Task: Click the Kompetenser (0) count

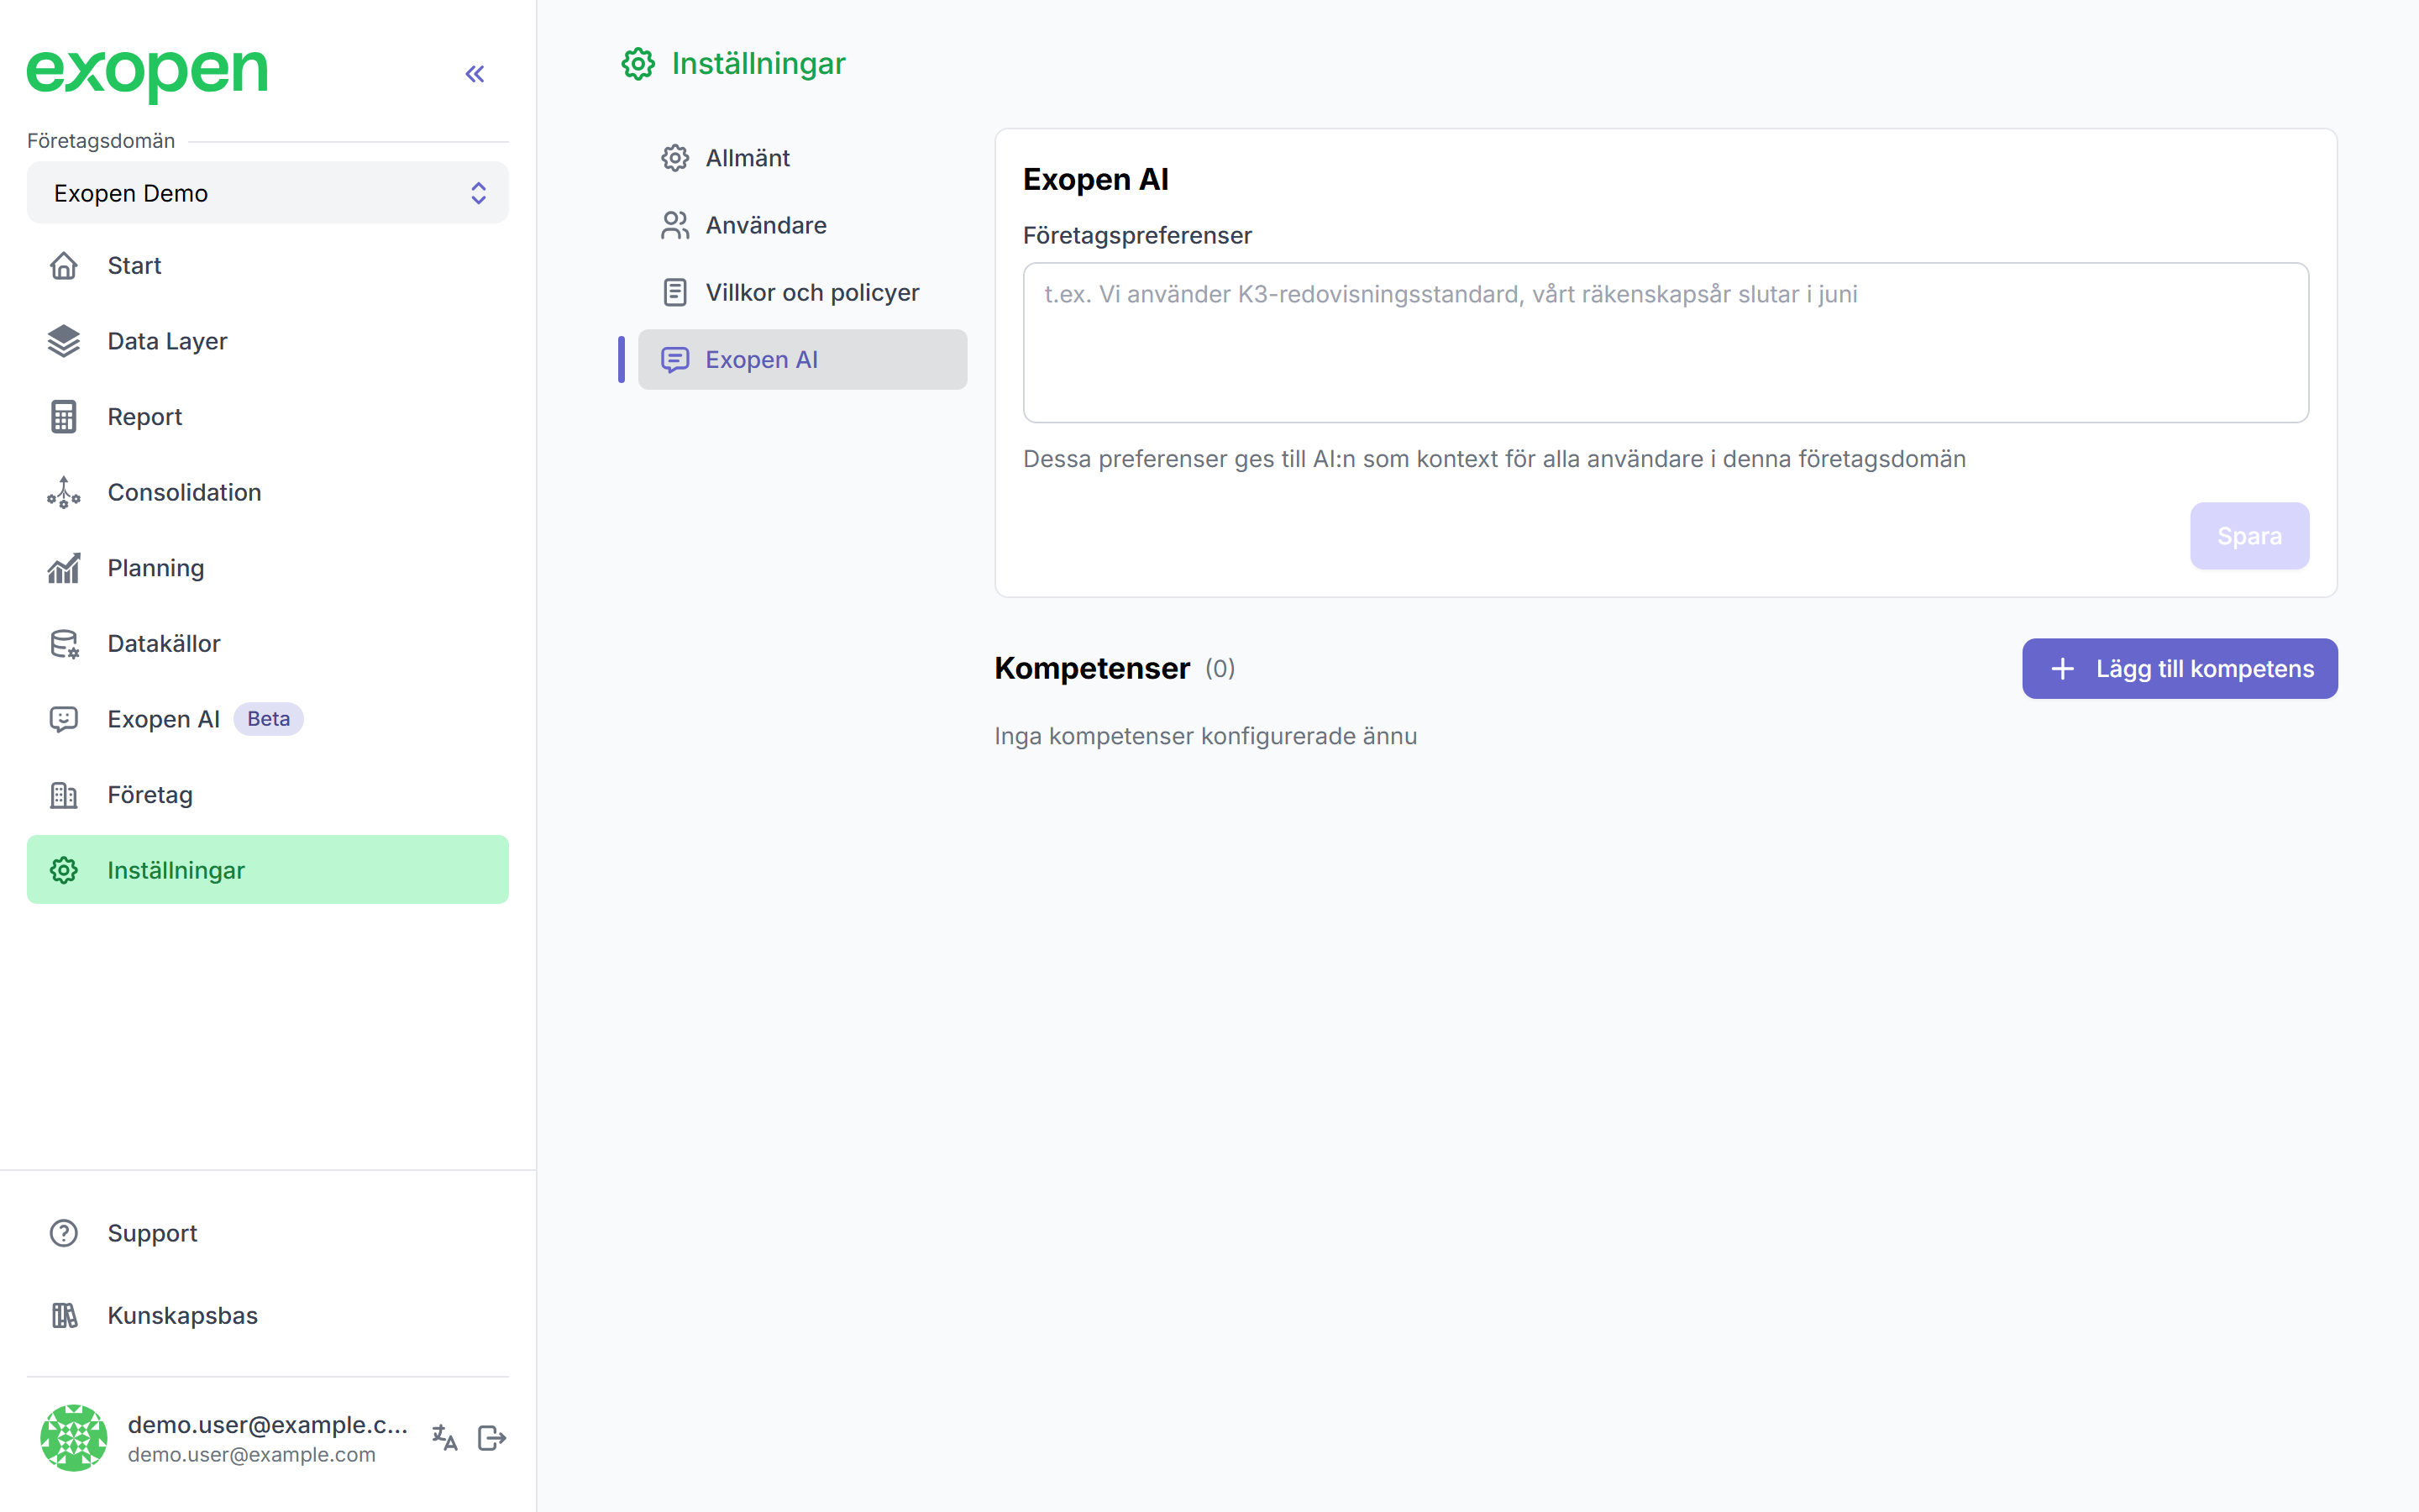Action: (1220, 668)
